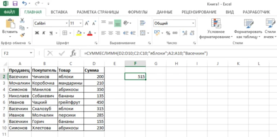The image size is (277, 137).
Task: Switch to the РАЗРАБОТЧИК tab
Action: pyautogui.click(x=256, y=12)
